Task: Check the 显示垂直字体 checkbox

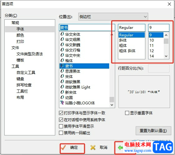Action: (x=127, y=113)
